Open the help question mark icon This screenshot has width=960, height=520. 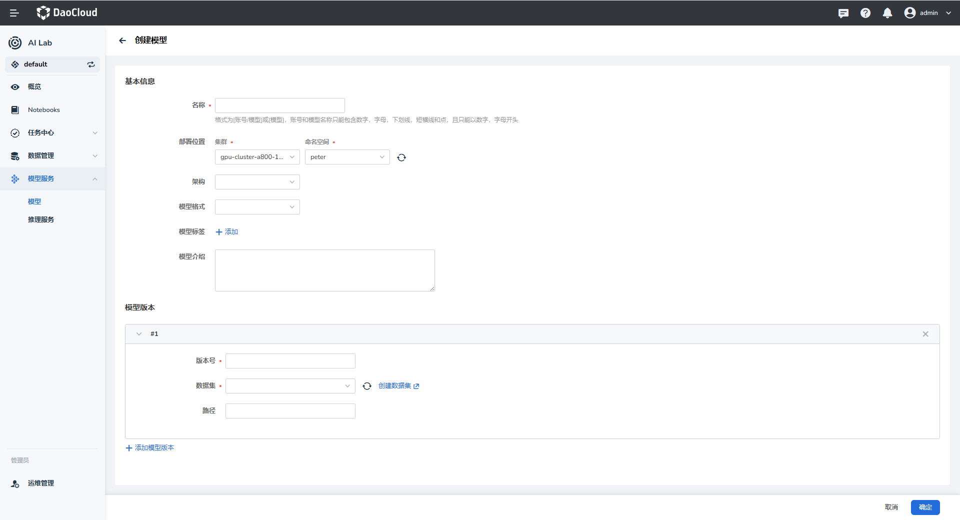865,13
